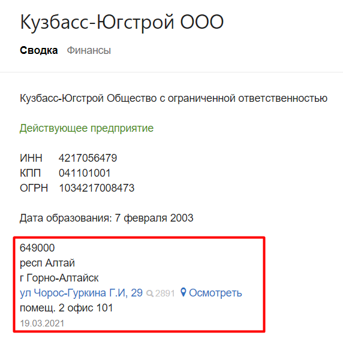Click the office text помещ. 2 офис 101
This screenshot has height=339, width=343.
coord(67,308)
